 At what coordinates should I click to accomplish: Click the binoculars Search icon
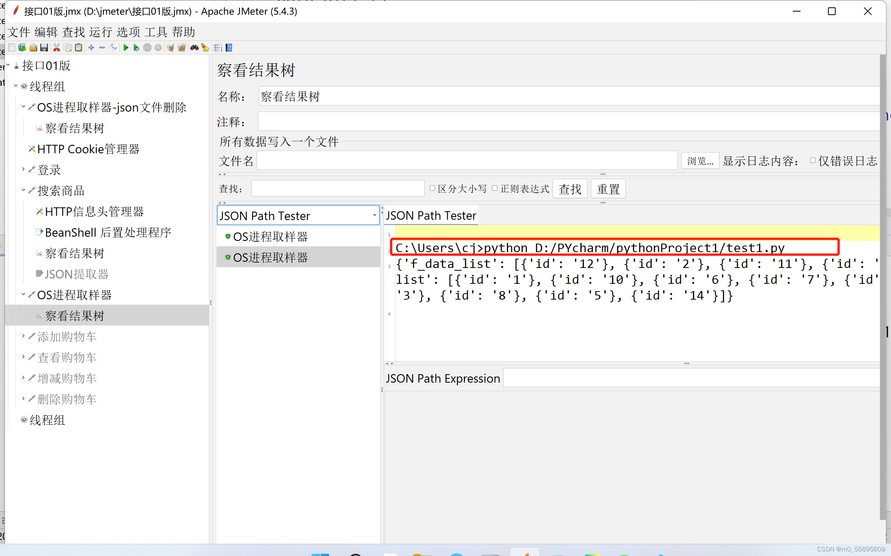click(194, 47)
